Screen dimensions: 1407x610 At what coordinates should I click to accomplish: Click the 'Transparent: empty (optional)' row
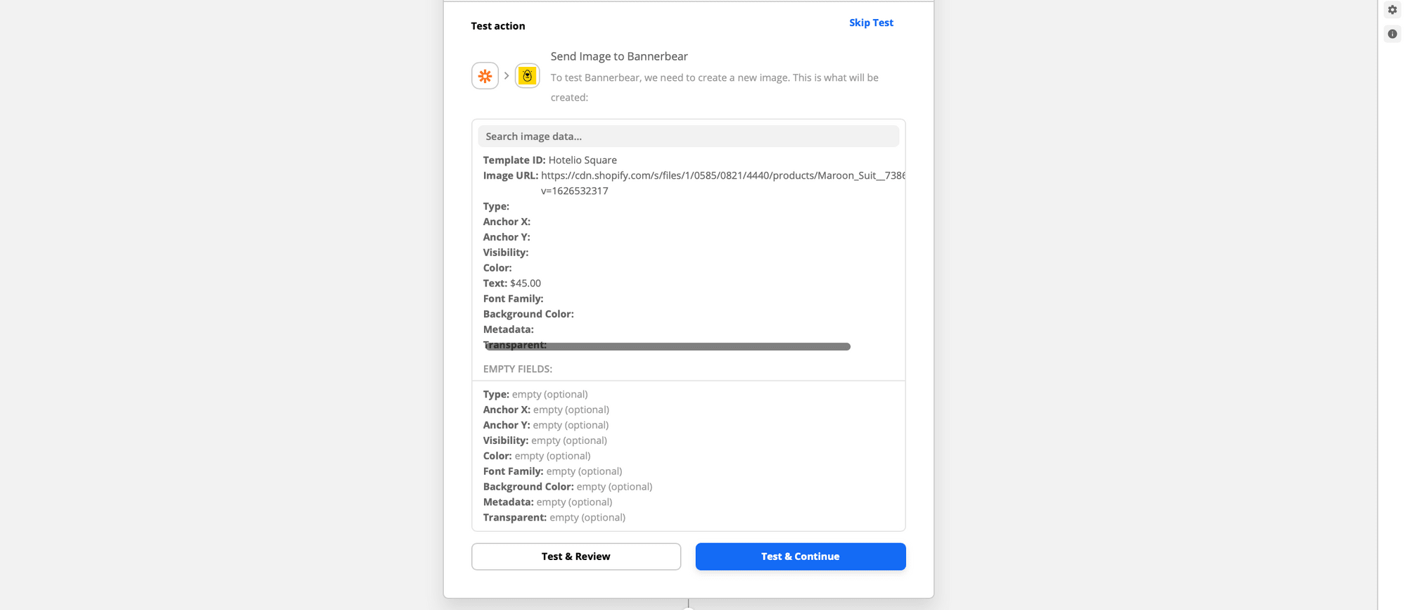coord(554,518)
